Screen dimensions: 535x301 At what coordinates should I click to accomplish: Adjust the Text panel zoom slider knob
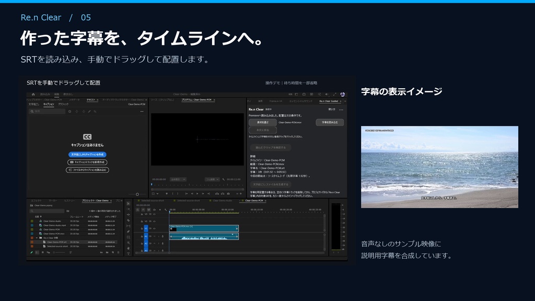(137, 194)
